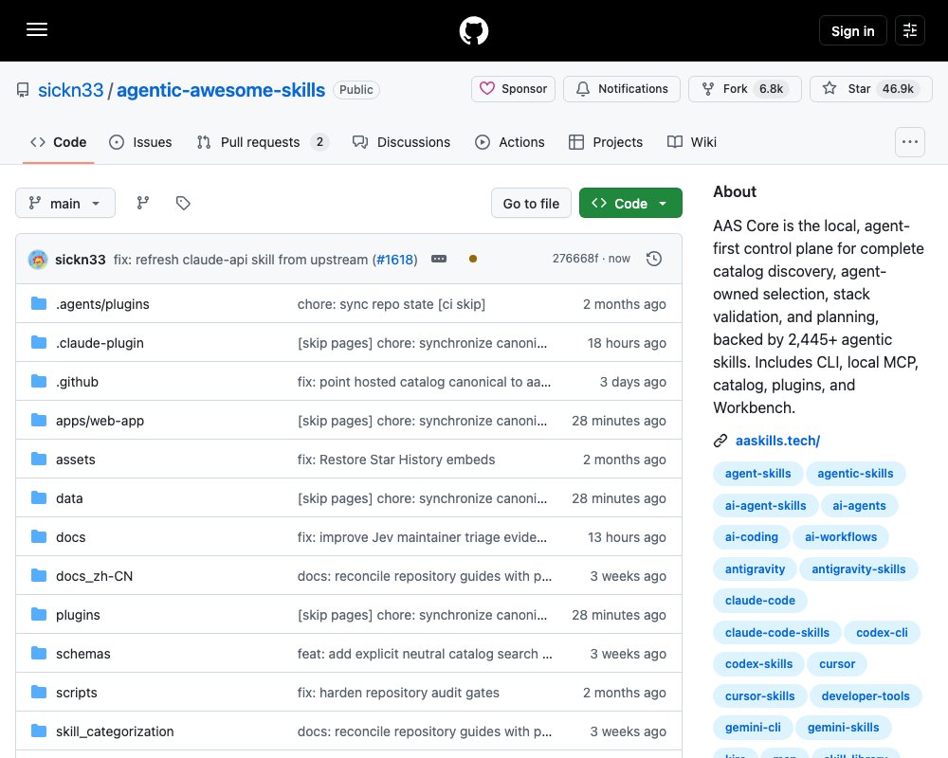View tags icon in file toolbar
This screenshot has height=758, width=948.
(183, 203)
